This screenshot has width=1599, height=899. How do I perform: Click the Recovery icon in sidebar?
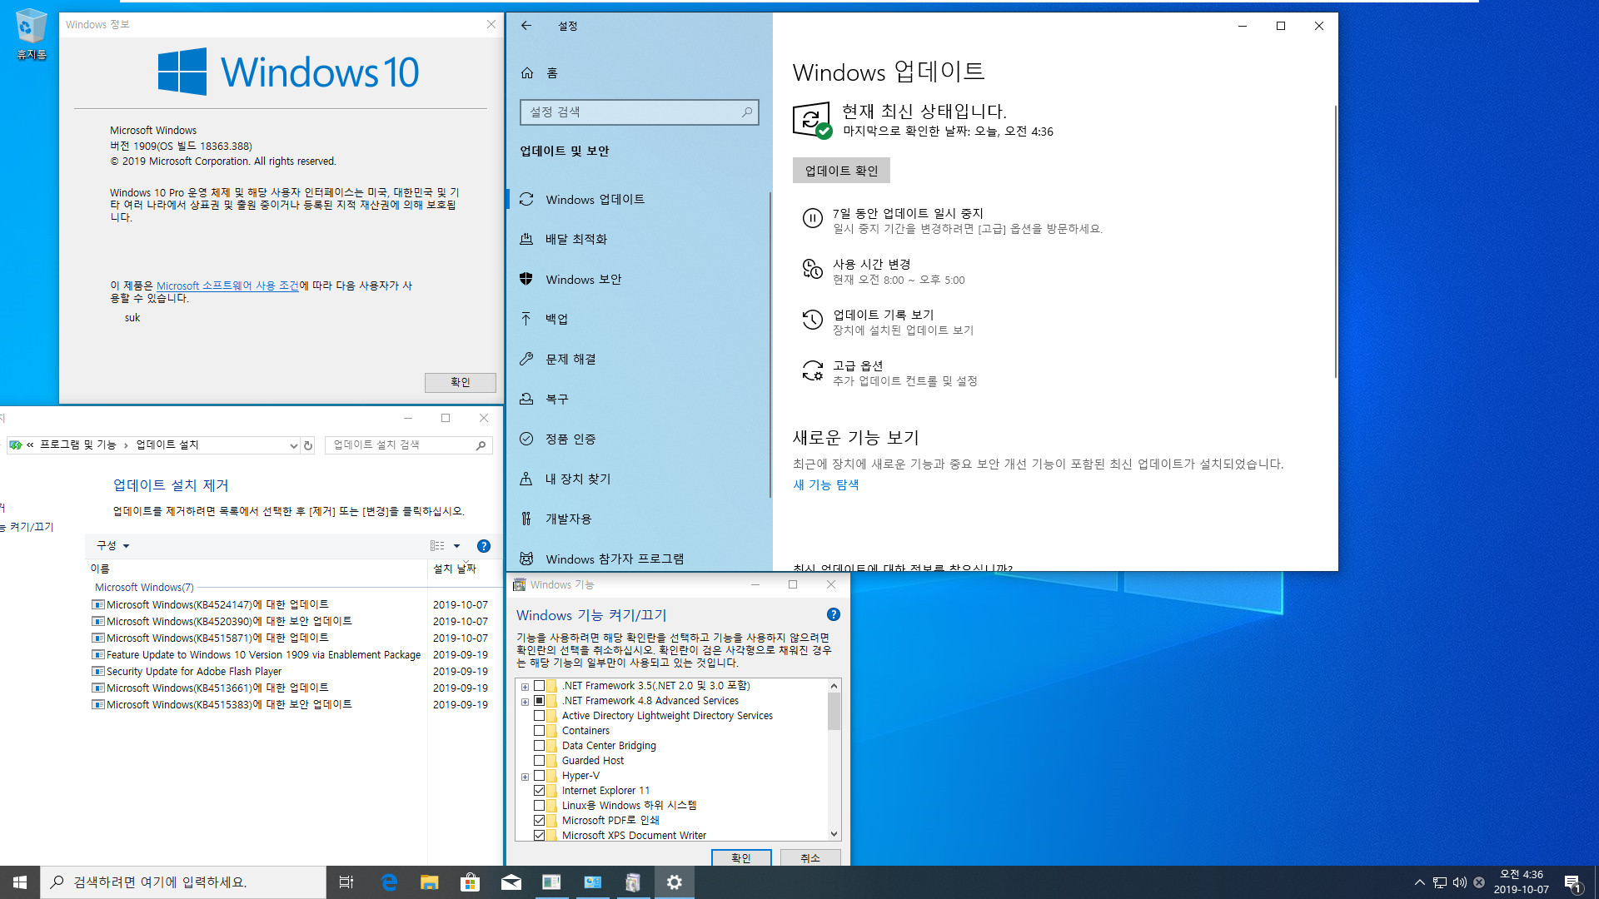(x=526, y=399)
